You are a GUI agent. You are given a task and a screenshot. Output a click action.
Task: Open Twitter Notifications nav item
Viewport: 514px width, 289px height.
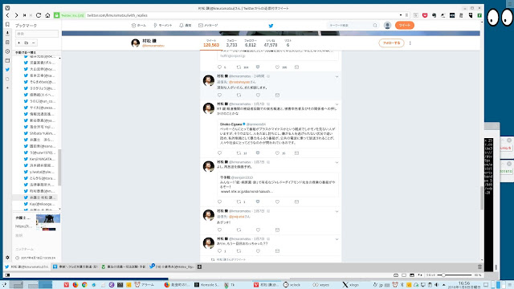186,25
